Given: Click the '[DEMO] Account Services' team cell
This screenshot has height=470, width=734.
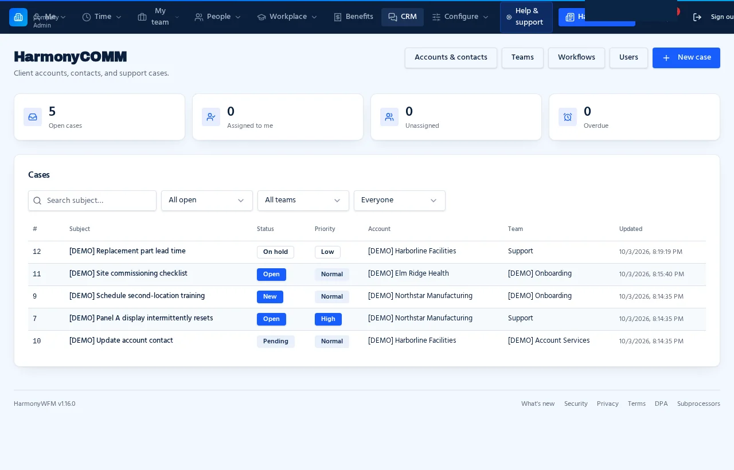Looking at the screenshot, I should coord(549,341).
